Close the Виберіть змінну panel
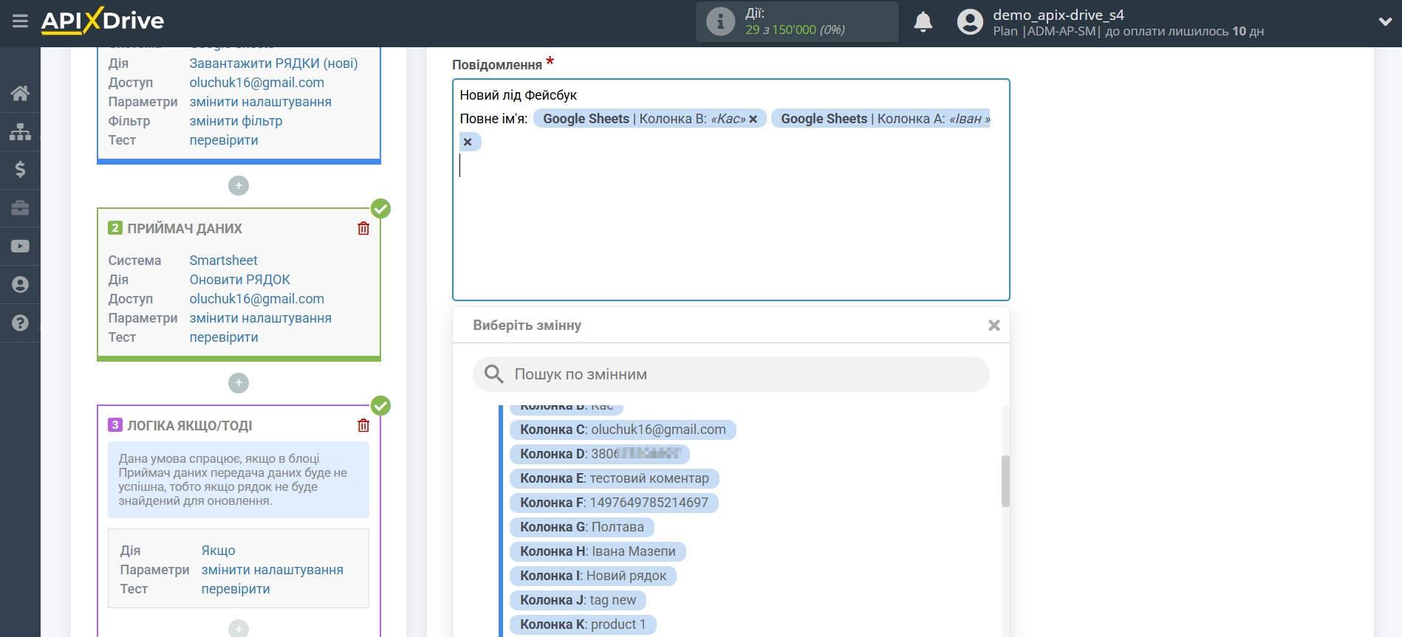Viewport: 1402px width, 637px height. click(994, 326)
